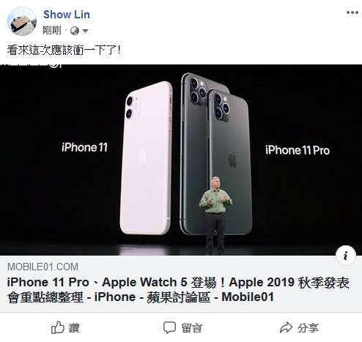Click the 分享 share label
Screen dimensions: 362x342
[308, 328]
